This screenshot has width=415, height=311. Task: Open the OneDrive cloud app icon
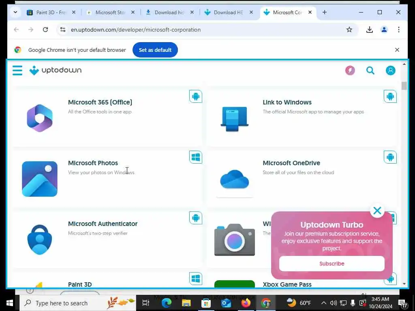235,179
